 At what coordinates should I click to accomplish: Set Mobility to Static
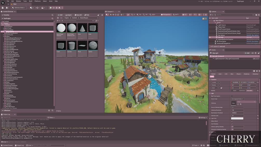(235, 91)
